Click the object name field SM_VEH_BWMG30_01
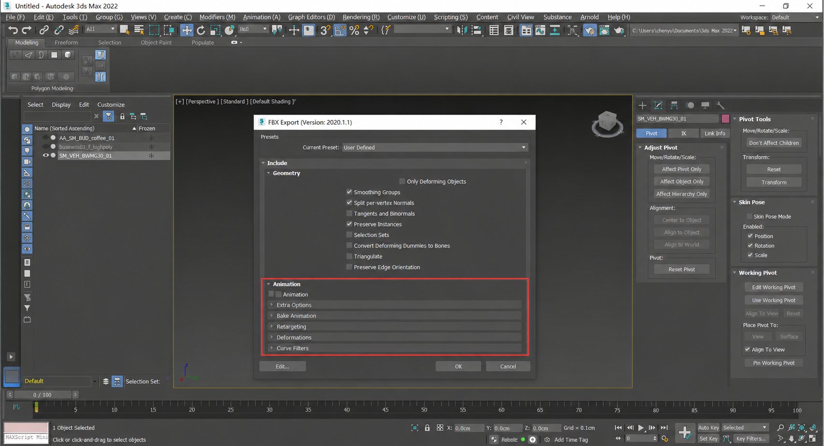Image resolution: width=824 pixels, height=446 pixels. click(678, 118)
